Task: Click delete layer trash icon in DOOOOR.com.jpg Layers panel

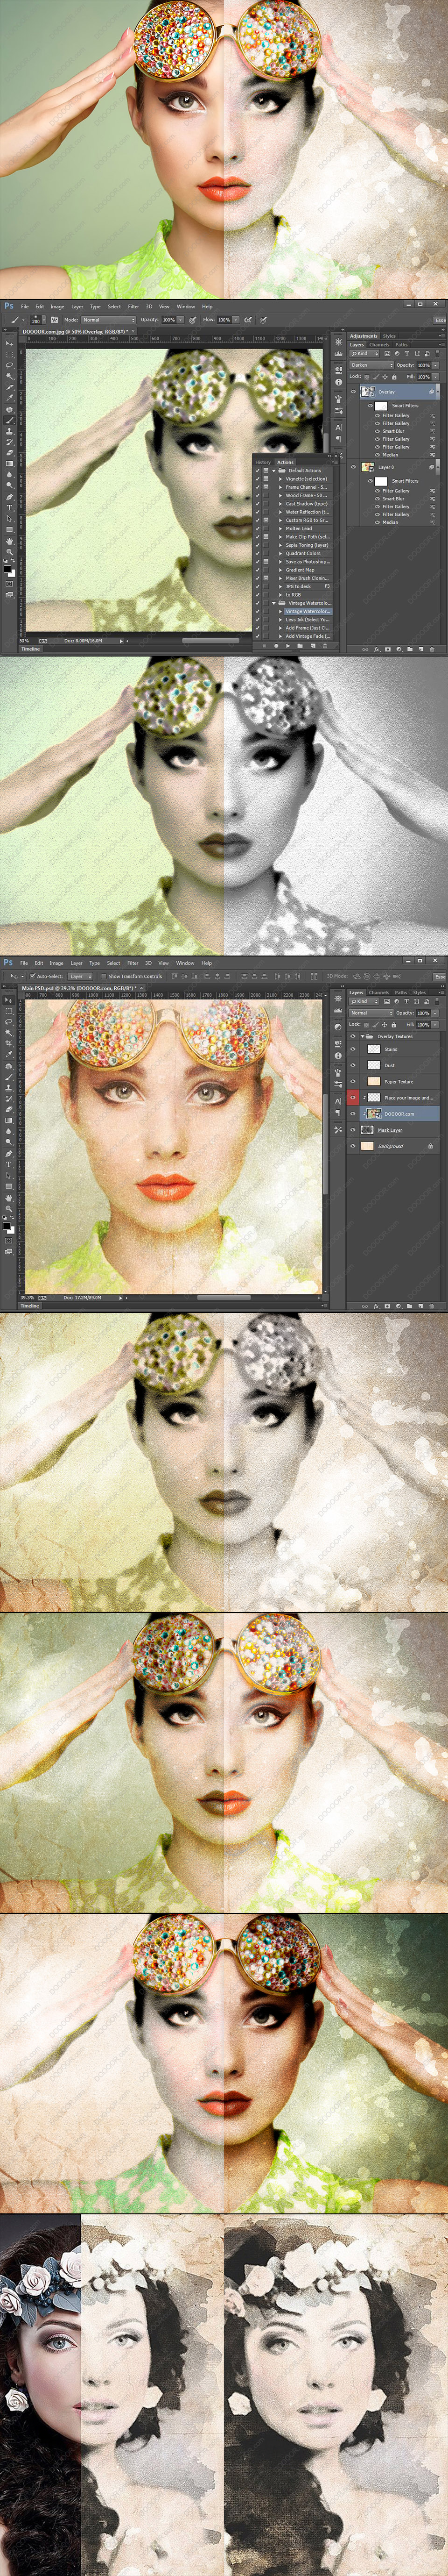Action: (x=432, y=650)
